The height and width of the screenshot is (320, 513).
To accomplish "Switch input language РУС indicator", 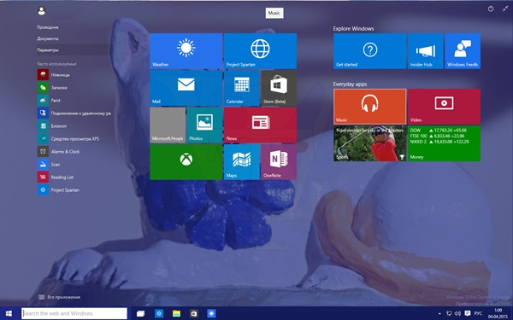I will tap(478, 313).
